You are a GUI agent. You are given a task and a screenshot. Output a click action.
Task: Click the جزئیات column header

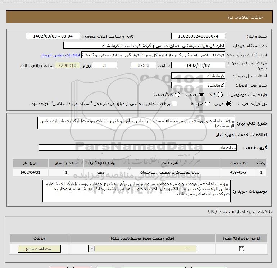(x=39, y=238)
